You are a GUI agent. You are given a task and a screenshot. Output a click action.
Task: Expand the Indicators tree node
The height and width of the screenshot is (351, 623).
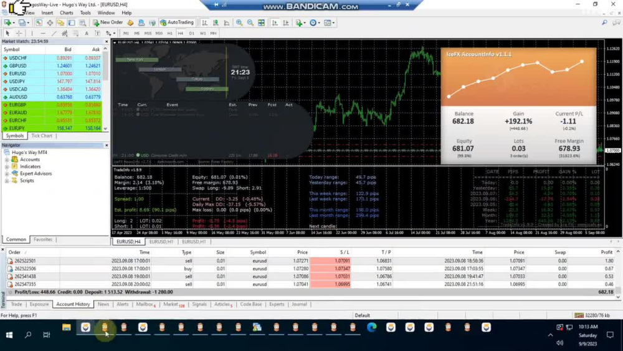coord(7,167)
